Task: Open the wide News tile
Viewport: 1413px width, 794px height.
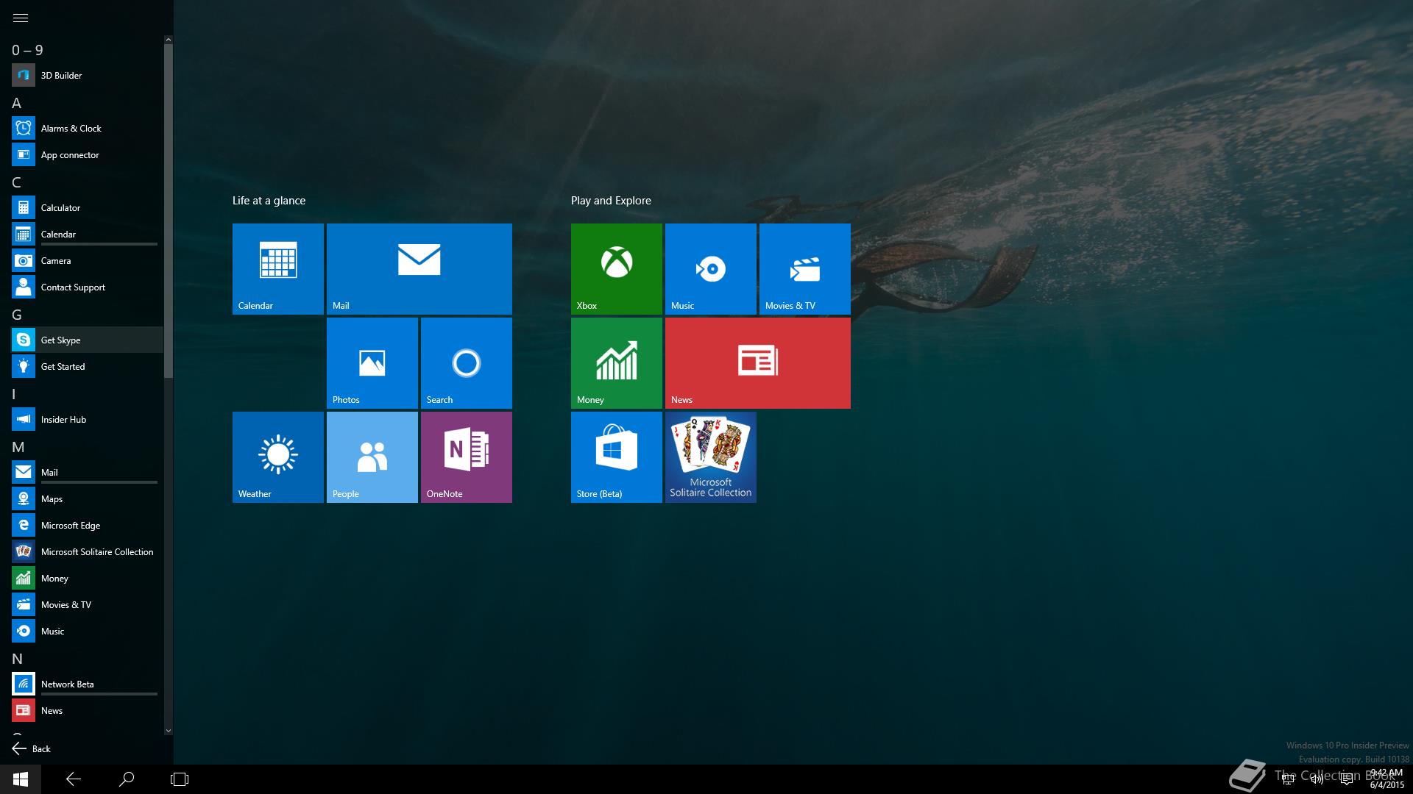Action: 758,363
